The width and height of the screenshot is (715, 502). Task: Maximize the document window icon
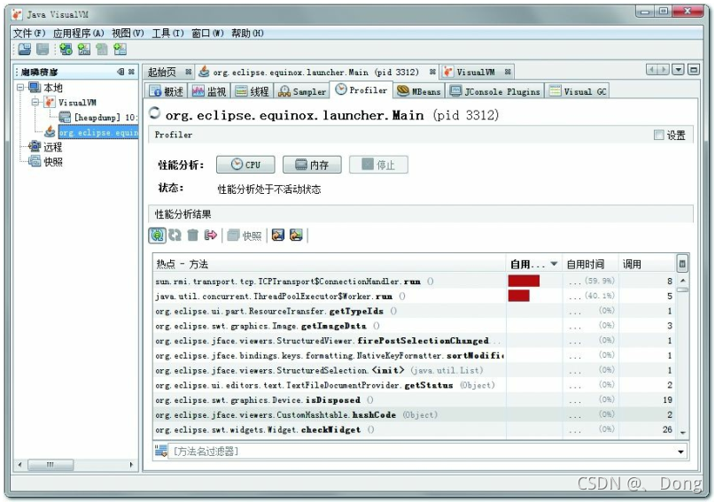click(x=694, y=70)
